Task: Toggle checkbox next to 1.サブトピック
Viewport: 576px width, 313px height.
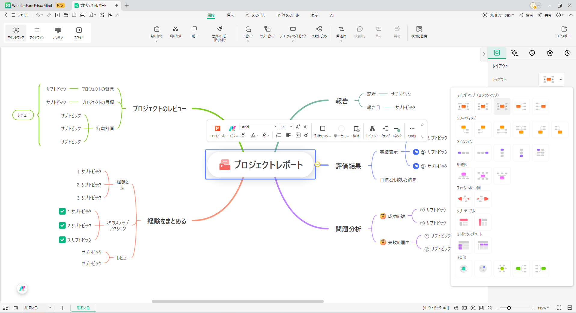Action: (x=62, y=211)
